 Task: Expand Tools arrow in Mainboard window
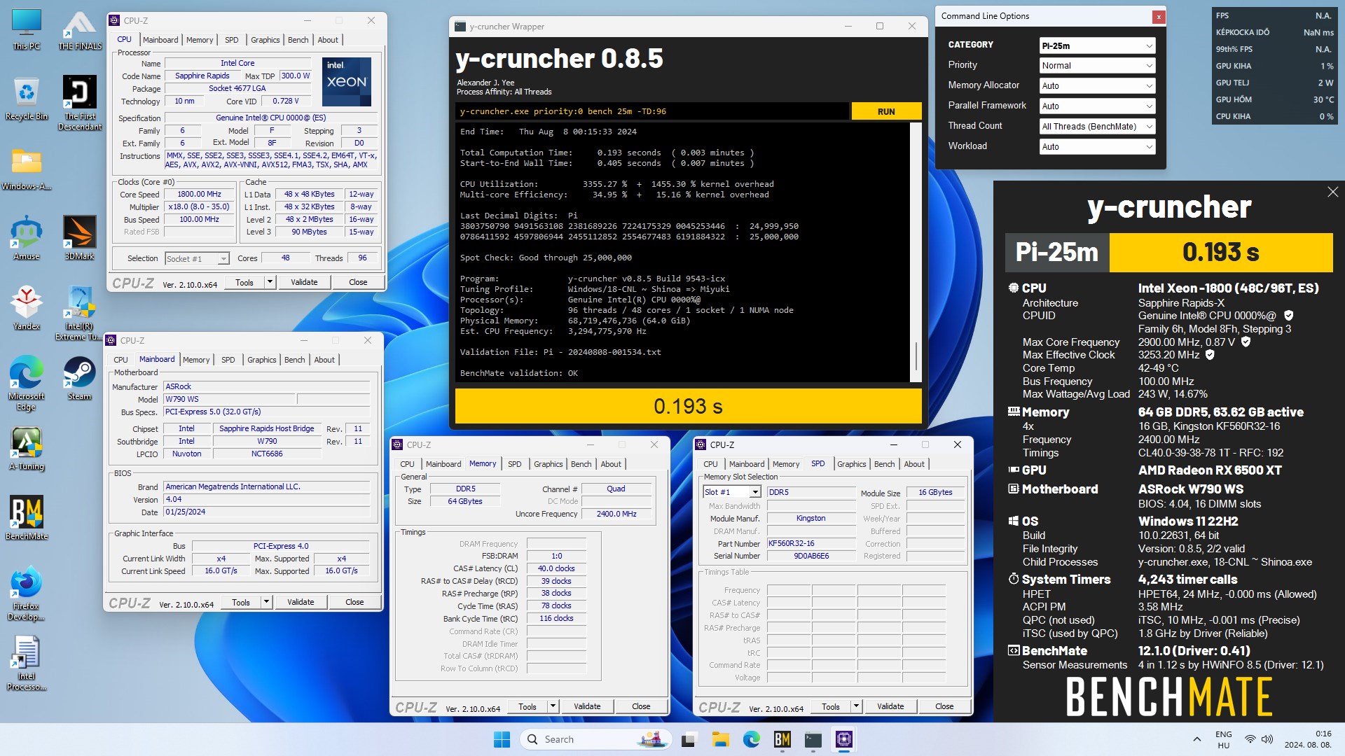click(266, 602)
